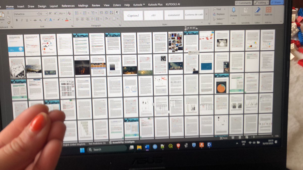This screenshot has width=303, height=170.
Task: Click taskbar Search box
Action: tap(107, 149)
